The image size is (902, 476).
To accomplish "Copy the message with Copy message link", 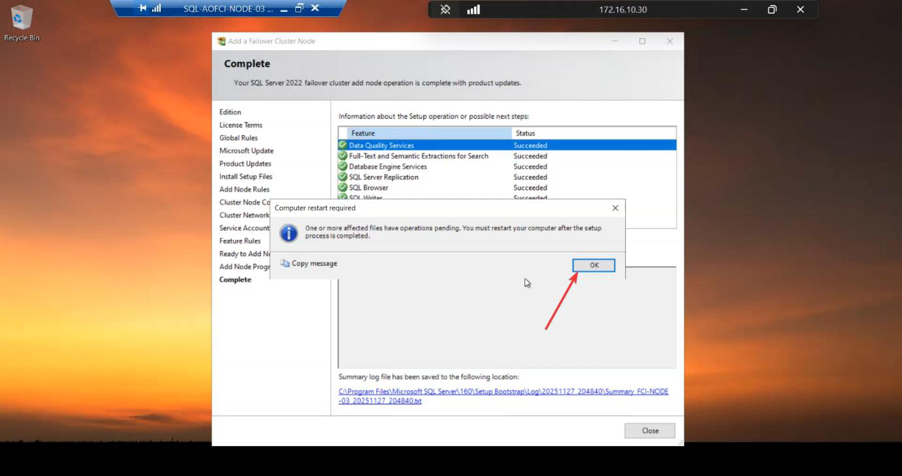I will tap(309, 263).
